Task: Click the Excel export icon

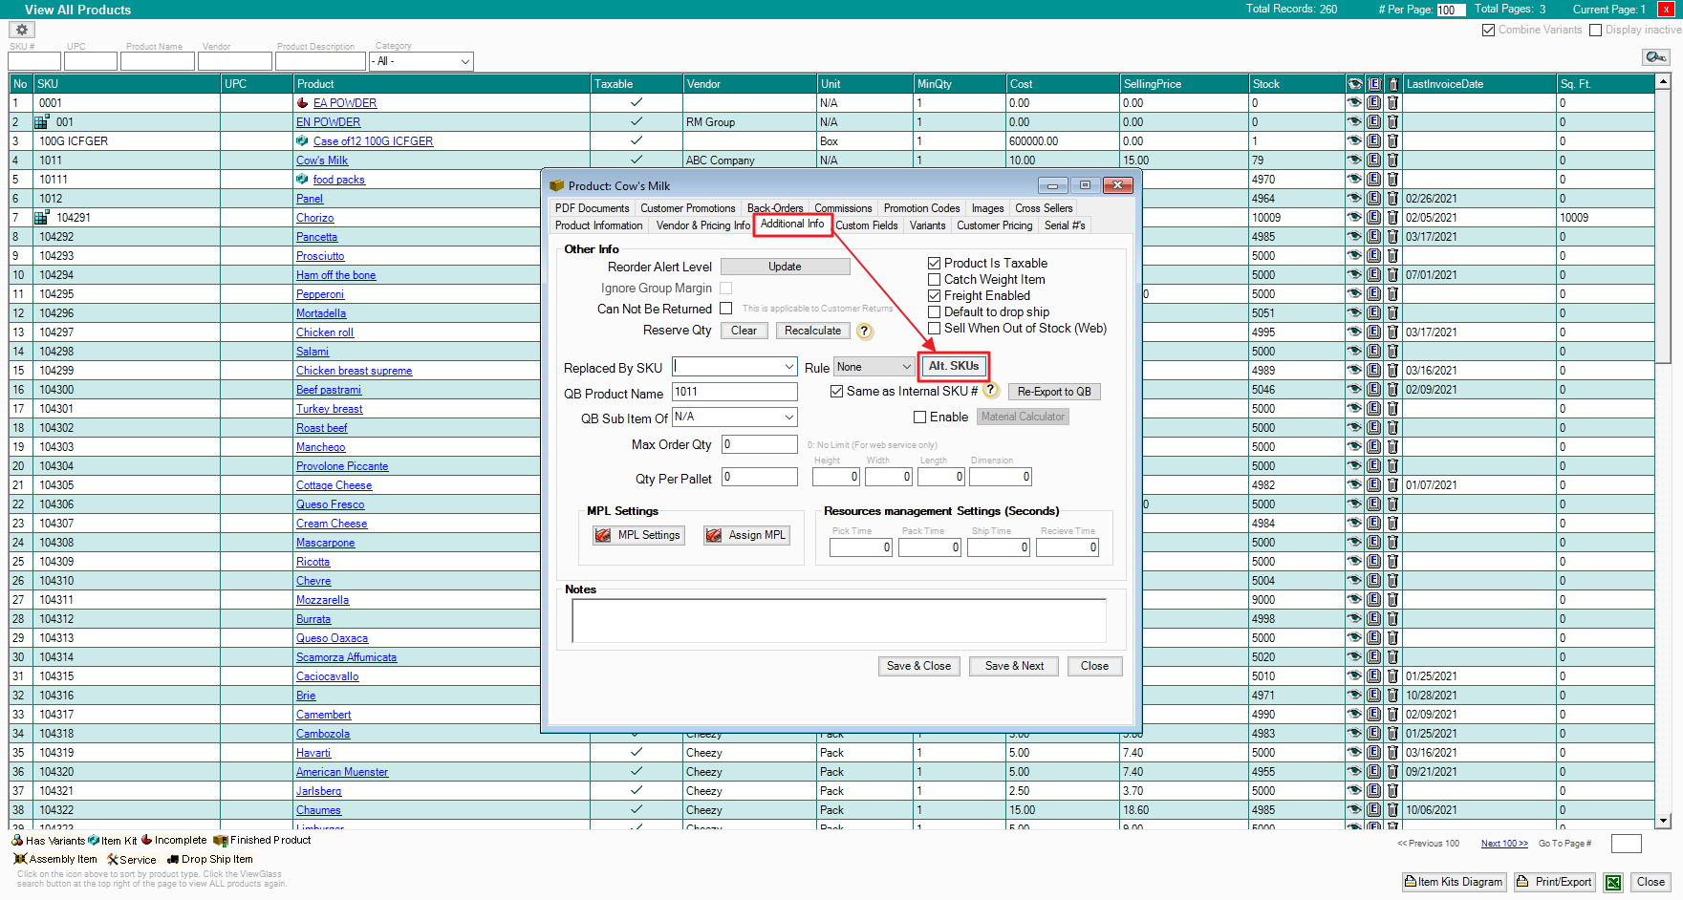Action: tap(1613, 883)
